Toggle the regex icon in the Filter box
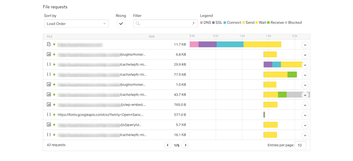This screenshot has width=353, height=161. coord(193,24)
